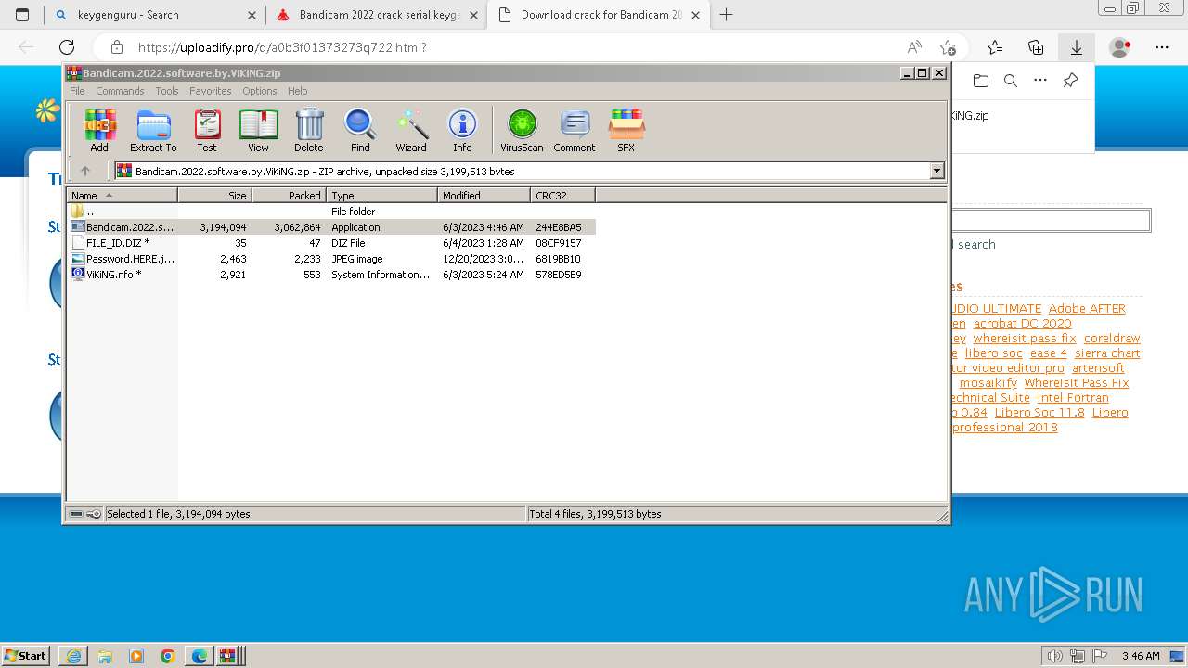Image resolution: width=1188 pixels, height=668 pixels.
Task: Open browser Favorites list icon
Action: (x=995, y=47)
